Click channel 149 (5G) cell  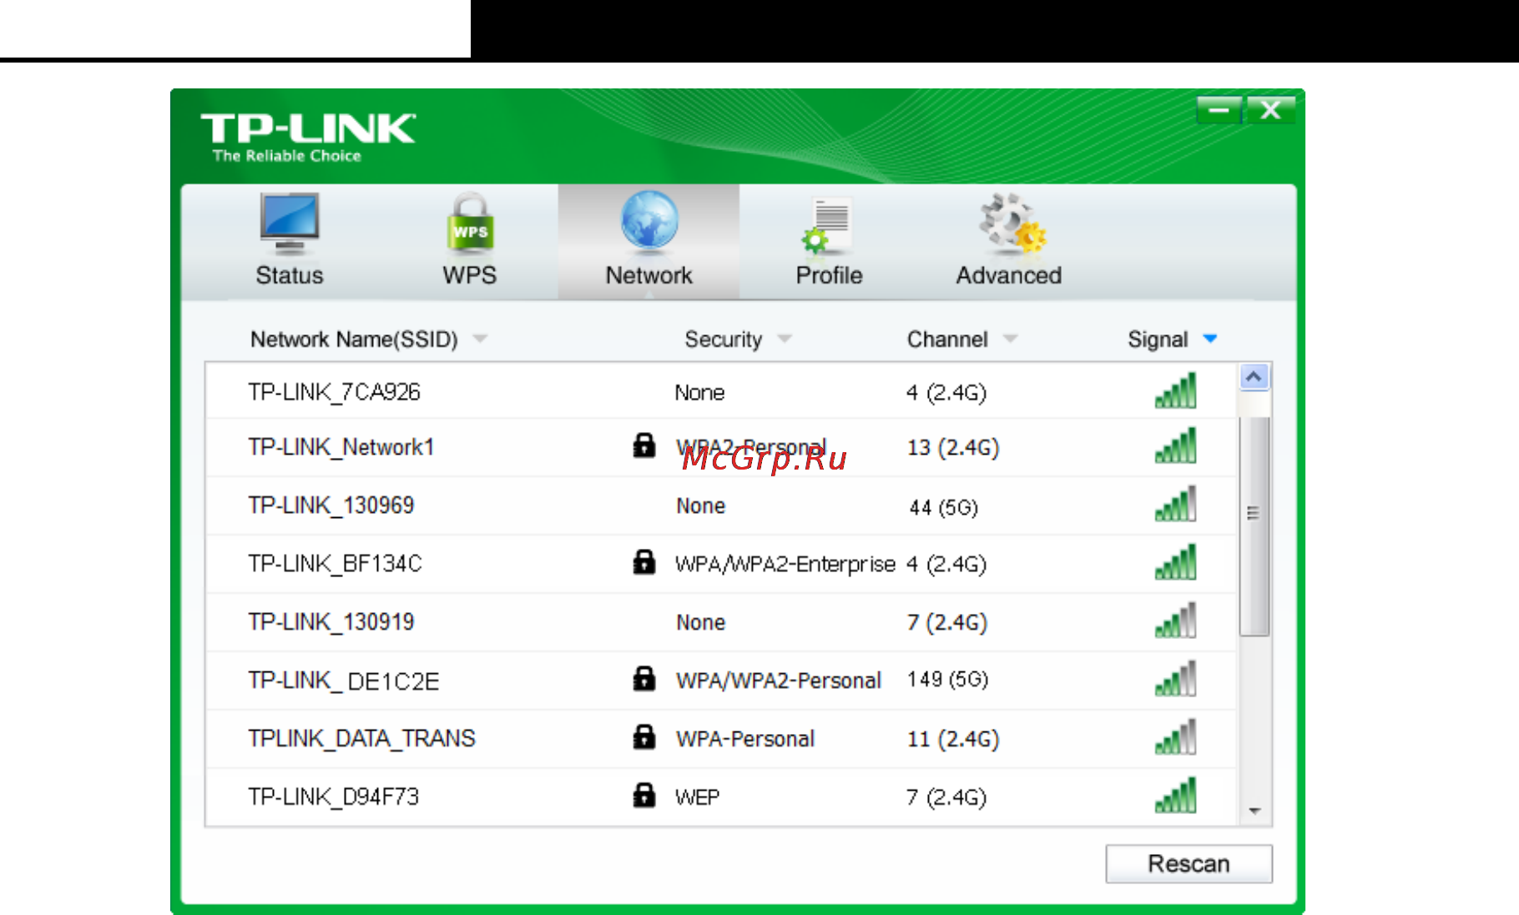click(x=947, y=680)
